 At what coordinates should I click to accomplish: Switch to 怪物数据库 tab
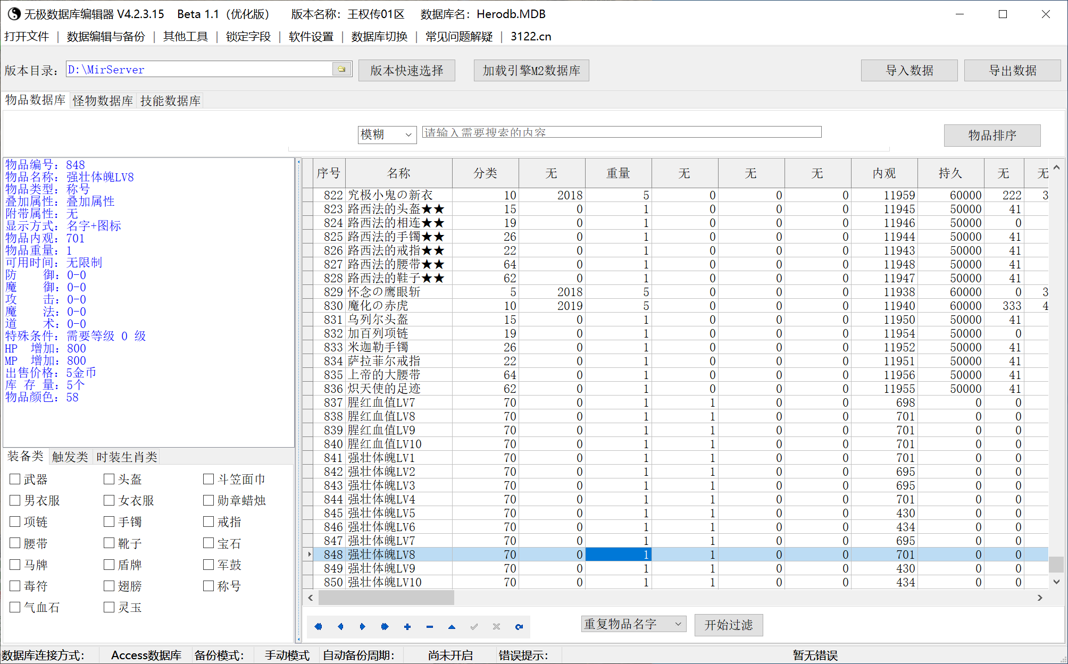[x=103, y=100]
